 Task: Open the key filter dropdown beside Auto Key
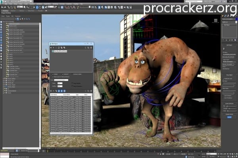pyautogui.click(x=211, y=154)
